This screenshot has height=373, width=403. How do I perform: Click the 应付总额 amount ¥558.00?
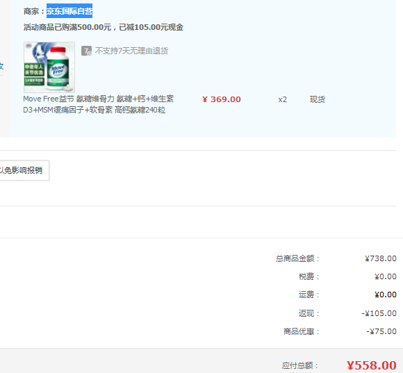tap(372, 365)
